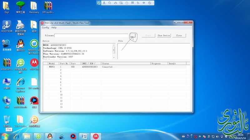
Task: Click the volume speaker tray icon
Action: pos(217,137)
